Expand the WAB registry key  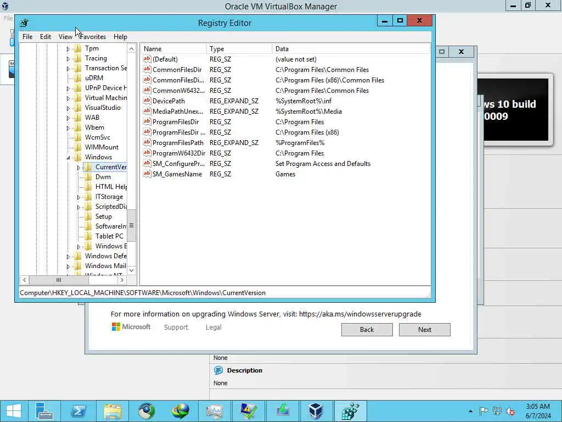[x=68, y=118]
